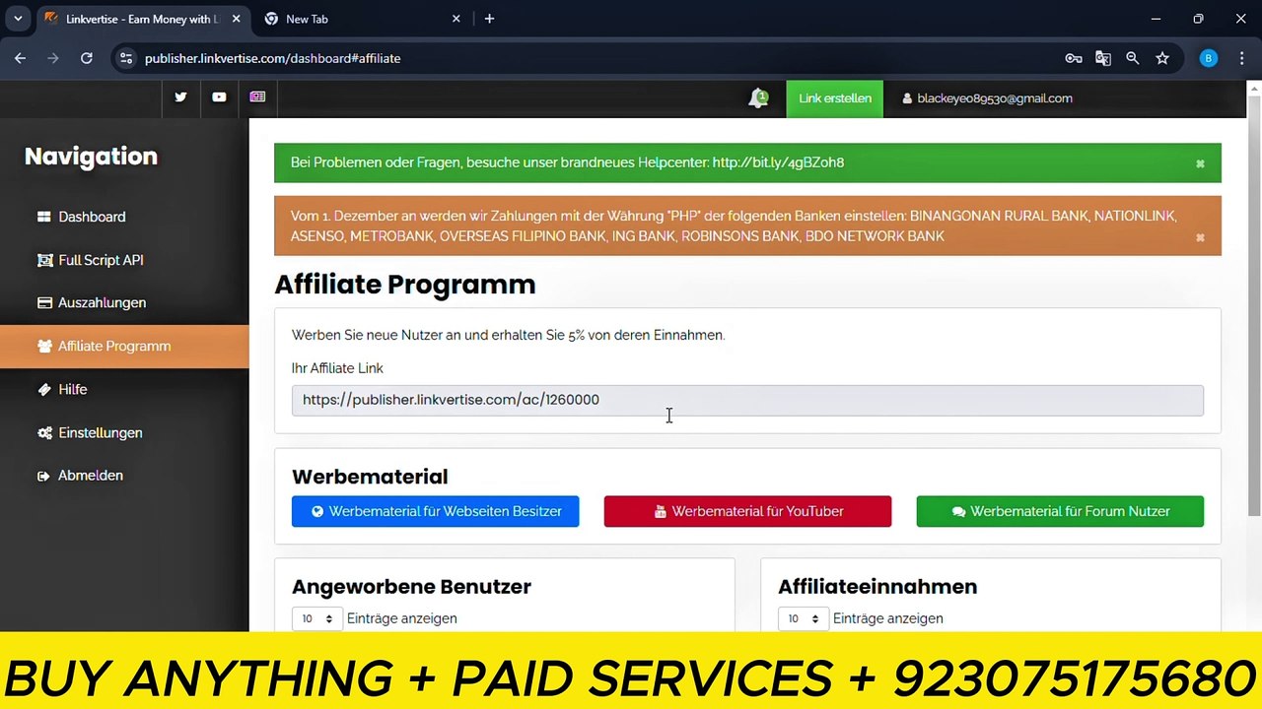Click Werbematerial für YouTuber button

pyautogui.click(x=747, y=511)
